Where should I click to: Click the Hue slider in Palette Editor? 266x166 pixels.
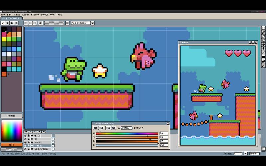pyautogui.click(x=127, y=133)
